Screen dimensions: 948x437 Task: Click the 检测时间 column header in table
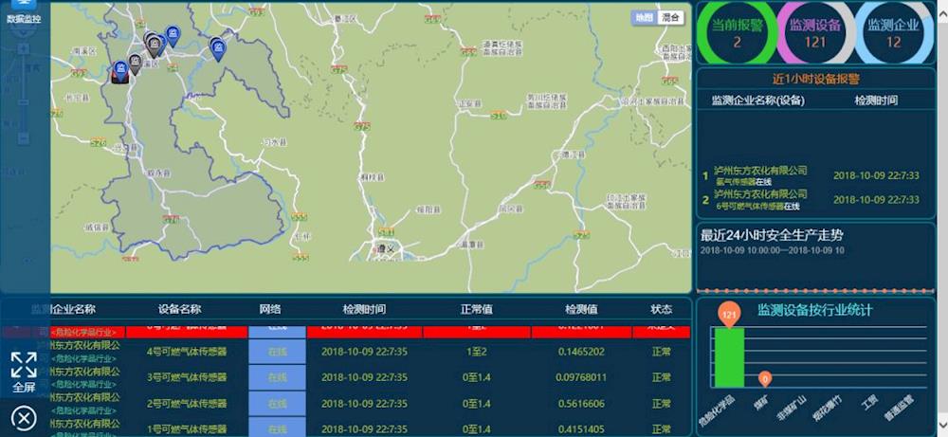click(364, 309)
